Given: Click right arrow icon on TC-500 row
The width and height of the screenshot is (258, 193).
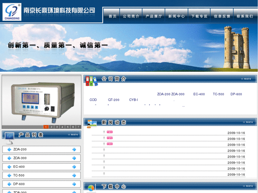Looking at the screenshot, I should (74, 176).
